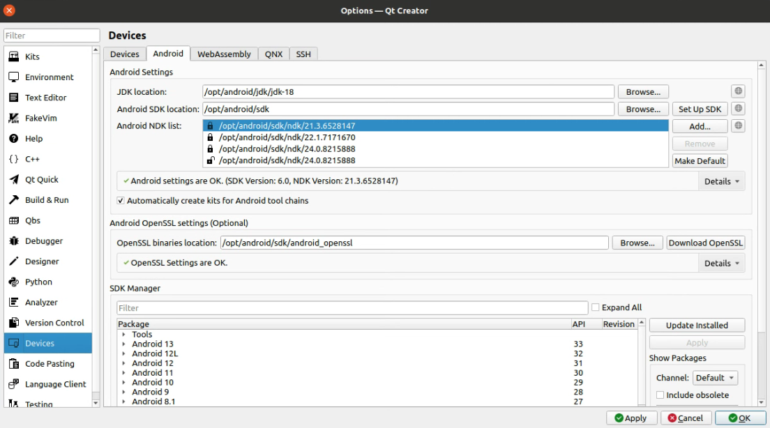Image resolution: width=770 pixels, height=428 pixels.
Task: Select the Debugger category icon
Action: tap(13, 240)
